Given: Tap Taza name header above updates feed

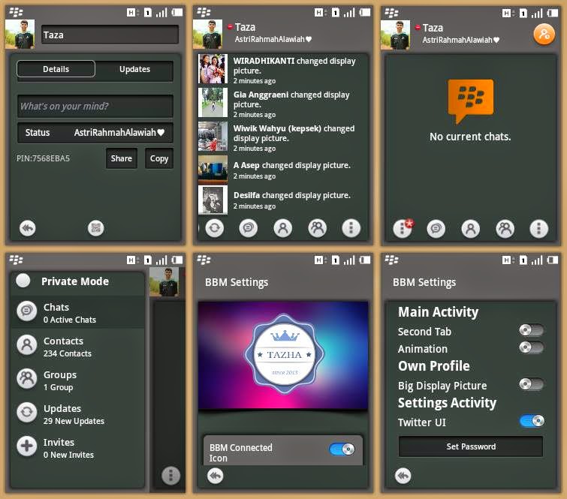Looking at the screenshot, I should 245,27.
